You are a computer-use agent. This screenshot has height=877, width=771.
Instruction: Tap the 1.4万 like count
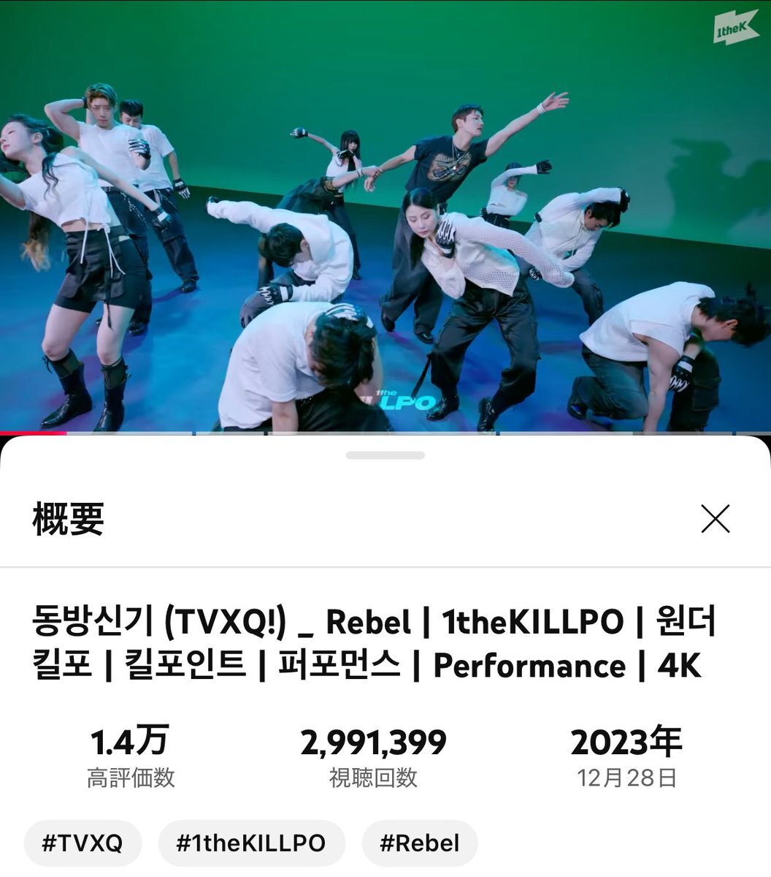(x=130, y=742)
